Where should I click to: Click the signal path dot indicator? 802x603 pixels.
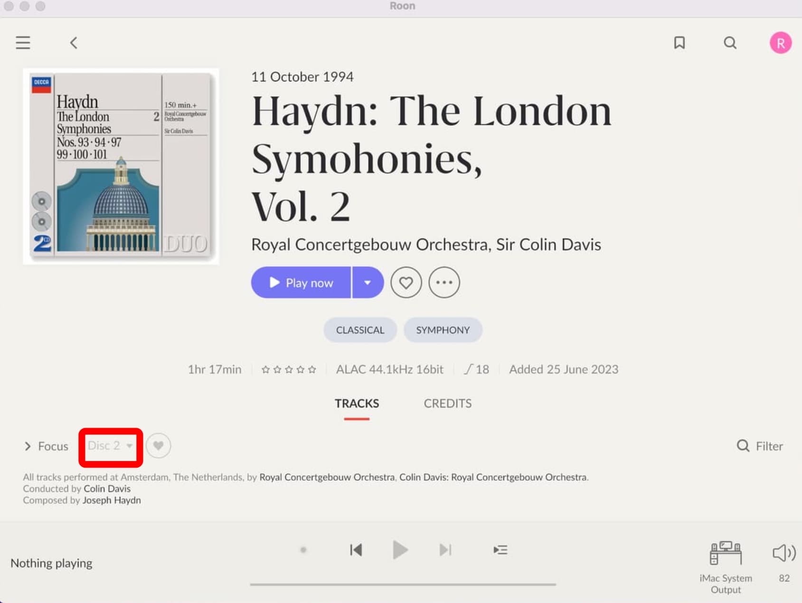click(x=303, y=550)
